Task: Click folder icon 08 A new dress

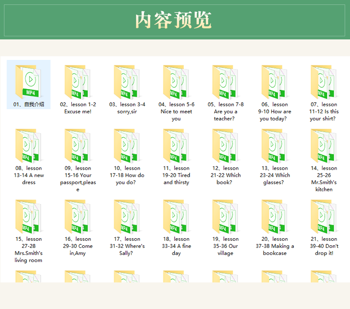Action: tap(28, 146)
